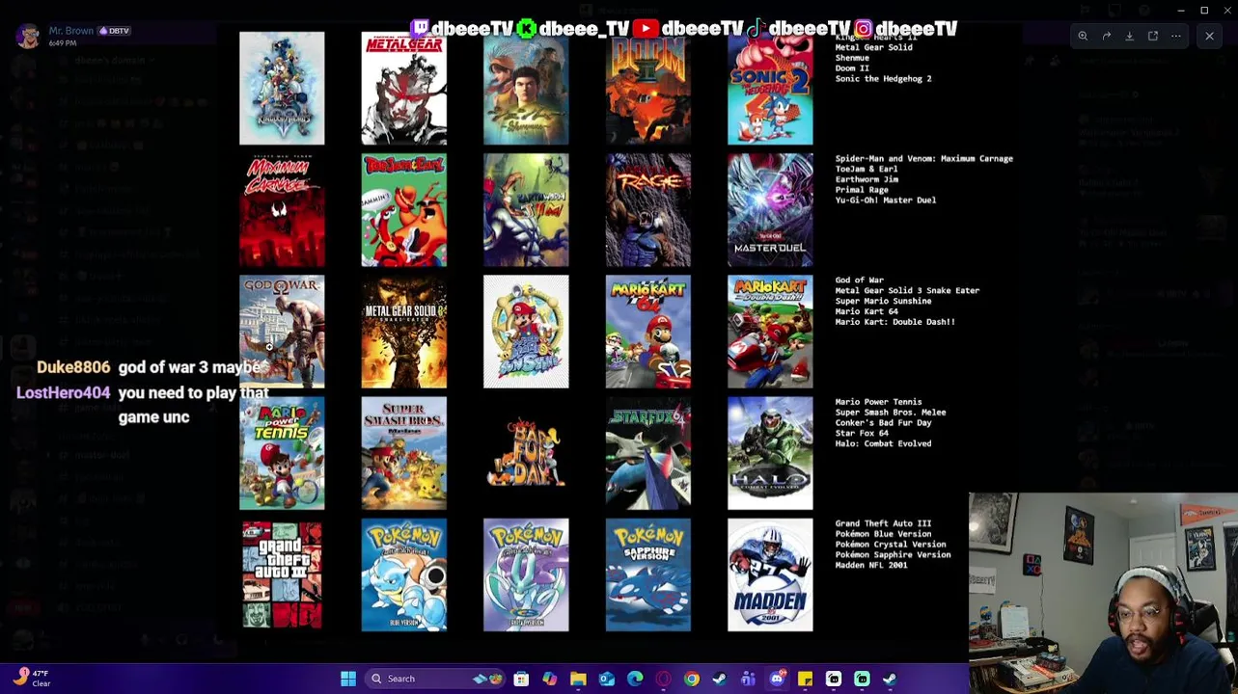Click the Super Mario Sunshine cover art
1238x694 pixels.
click(x=526, y=332)
